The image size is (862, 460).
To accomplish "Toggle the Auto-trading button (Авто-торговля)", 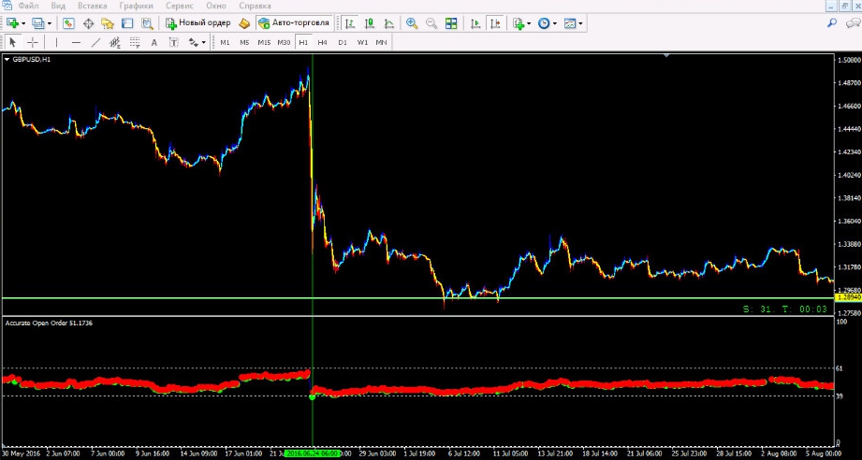I will [295, 22].
